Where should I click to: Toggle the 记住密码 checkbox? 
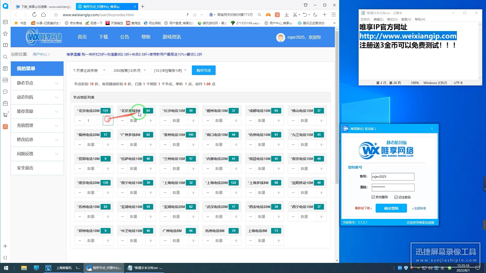[396, 197]
